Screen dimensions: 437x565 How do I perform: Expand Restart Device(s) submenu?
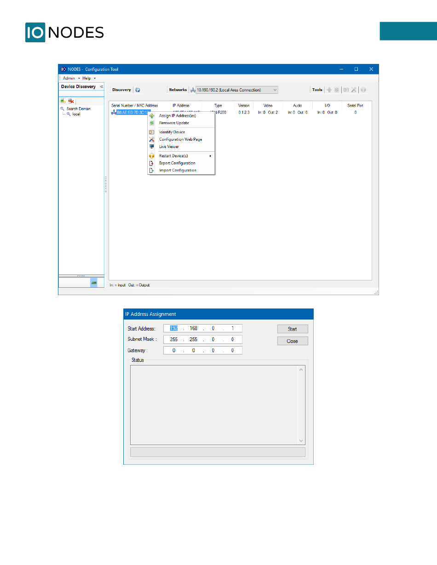tap(181, 156)
